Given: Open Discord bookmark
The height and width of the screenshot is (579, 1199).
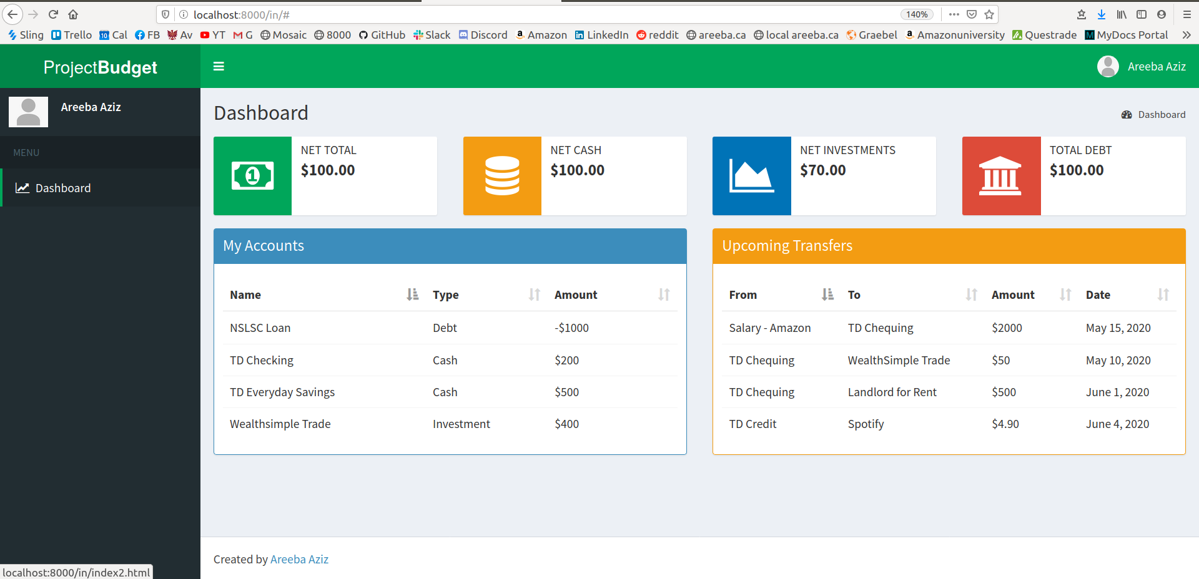Looking at the screenshot, I should (x=483, y=35).
